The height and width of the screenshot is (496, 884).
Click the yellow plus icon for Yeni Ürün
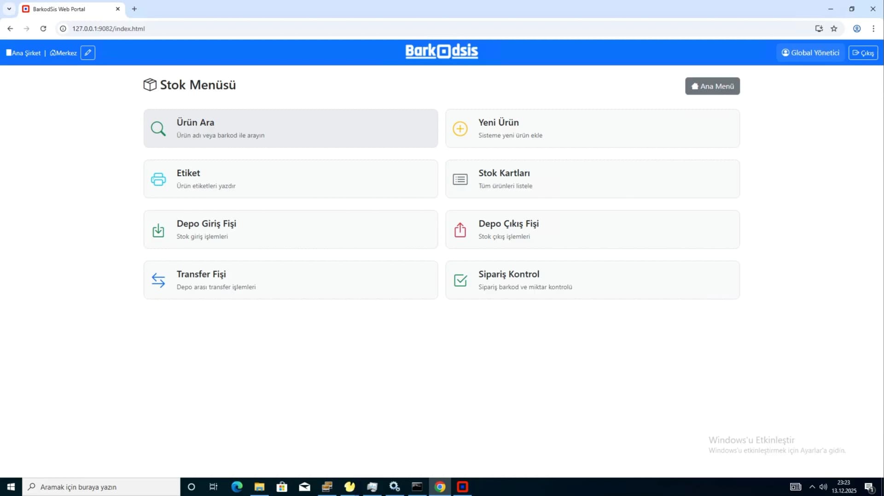[x=460, y=129]
